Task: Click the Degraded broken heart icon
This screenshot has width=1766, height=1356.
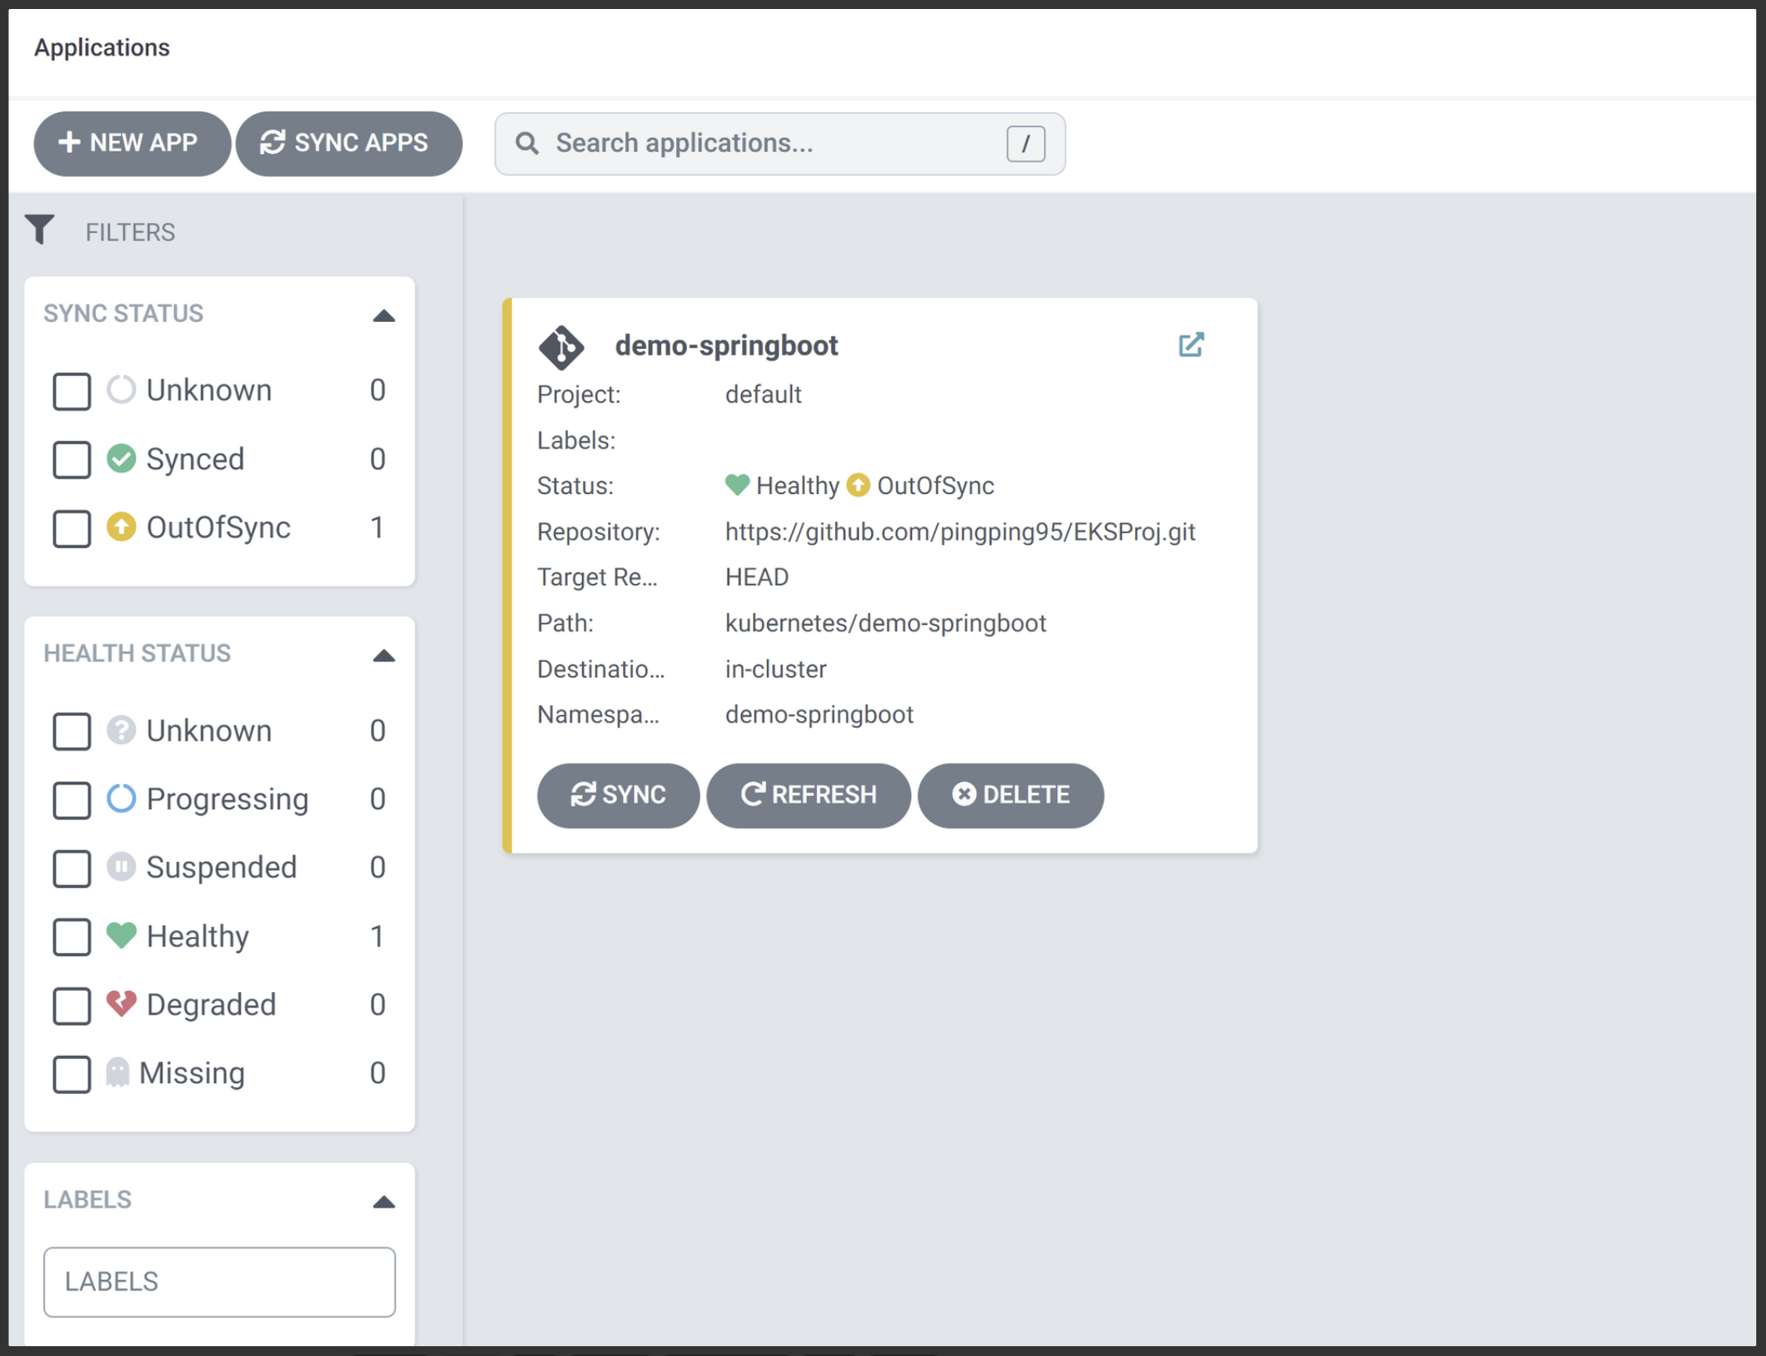Action: coord(121,1004)
